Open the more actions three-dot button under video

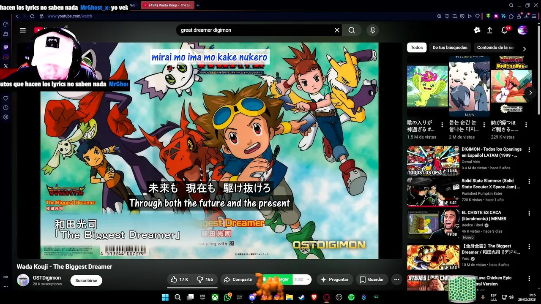pyautogui.click(x=396, y=280)
